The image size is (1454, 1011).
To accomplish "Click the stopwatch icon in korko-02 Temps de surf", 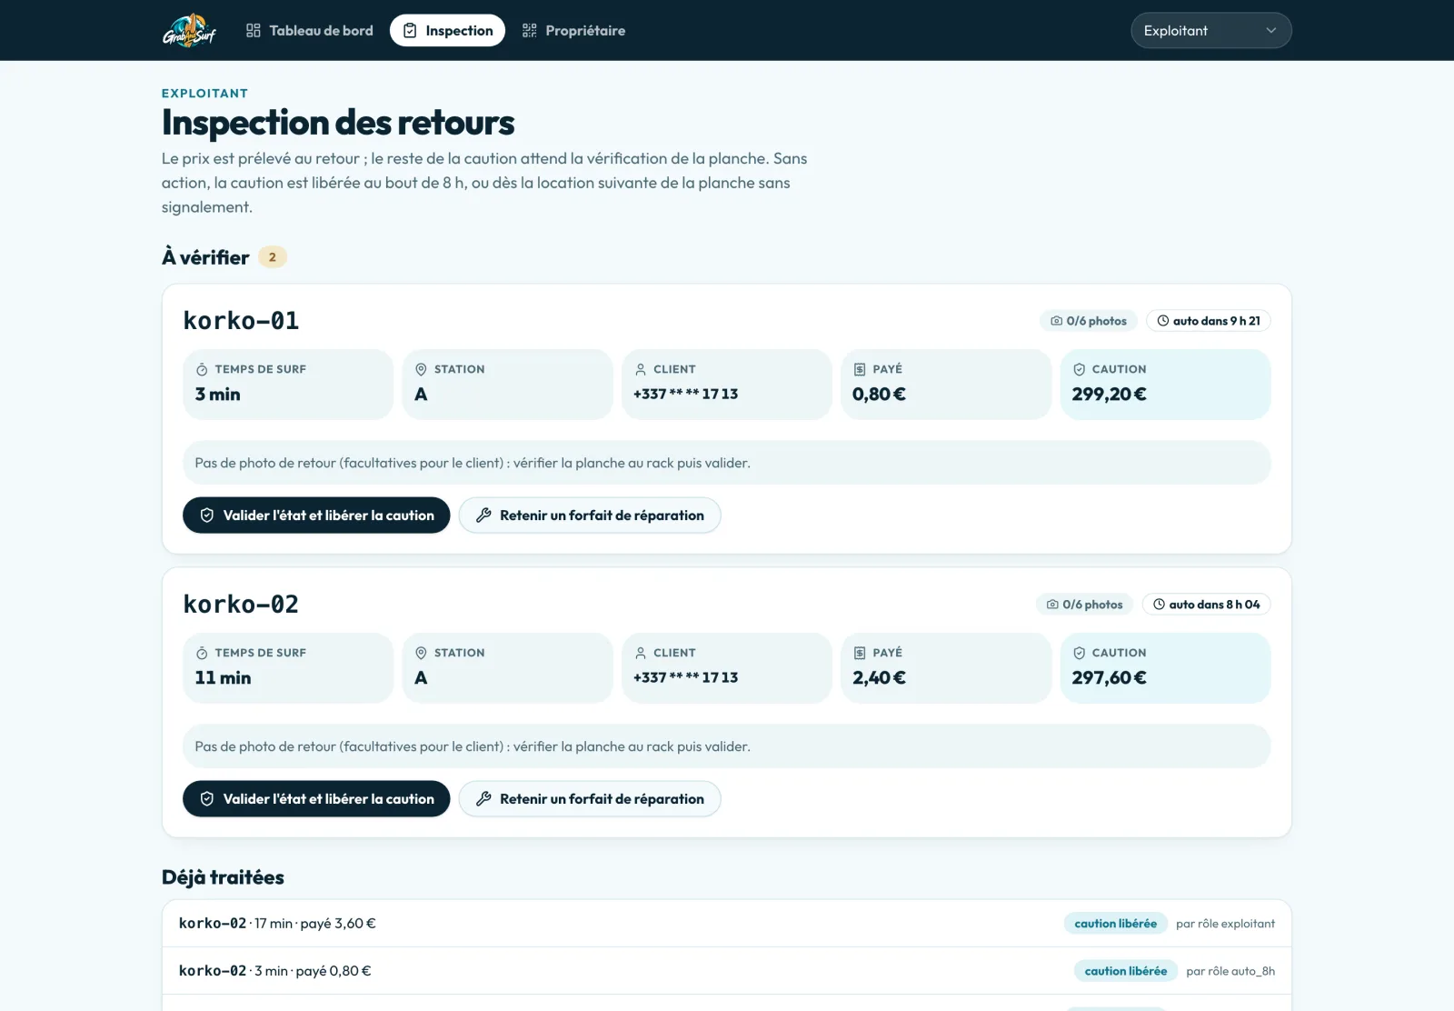I will (202, 654).
